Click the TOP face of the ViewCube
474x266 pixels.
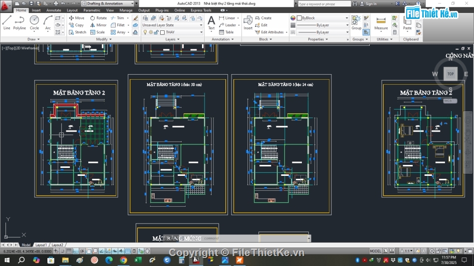point(451,74)
